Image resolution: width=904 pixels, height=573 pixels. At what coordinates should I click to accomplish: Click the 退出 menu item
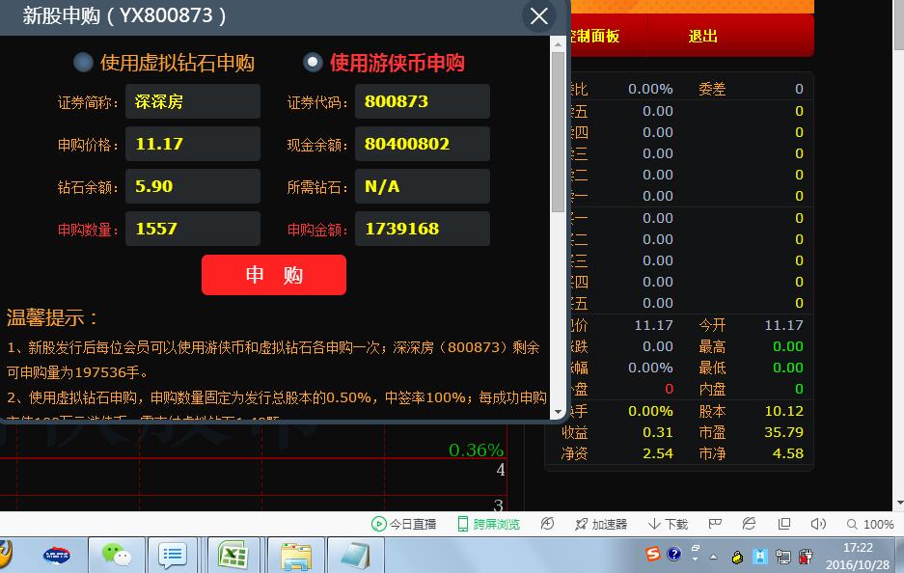pos(702,37)
